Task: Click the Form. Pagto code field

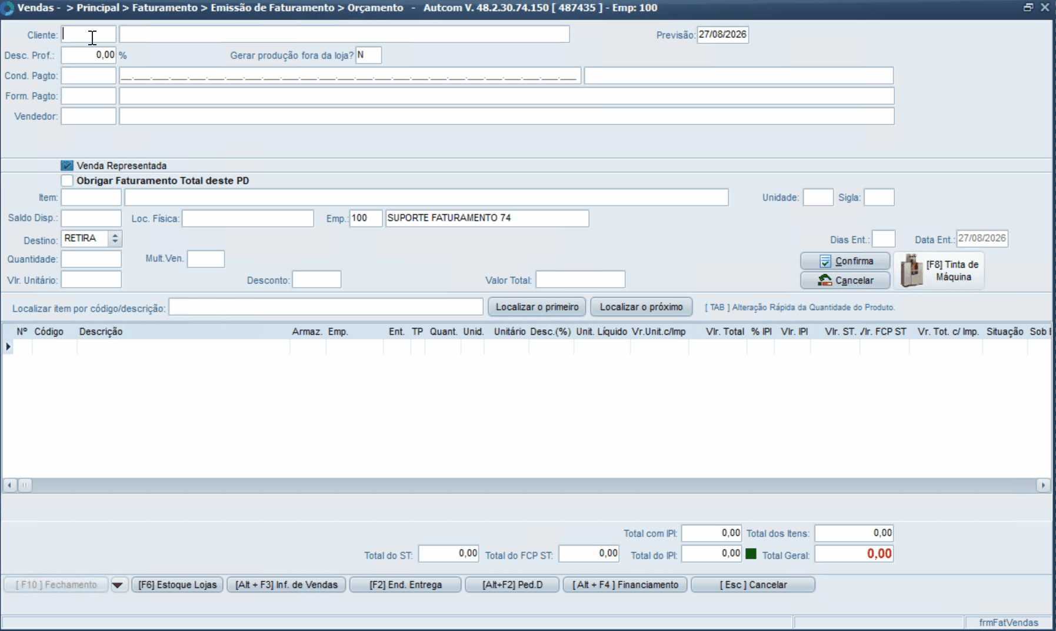Action: click(89, 96)
